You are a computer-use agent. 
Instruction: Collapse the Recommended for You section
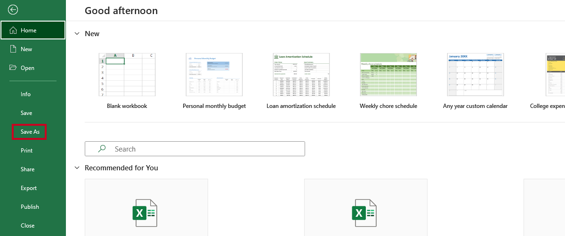point(77,167)
